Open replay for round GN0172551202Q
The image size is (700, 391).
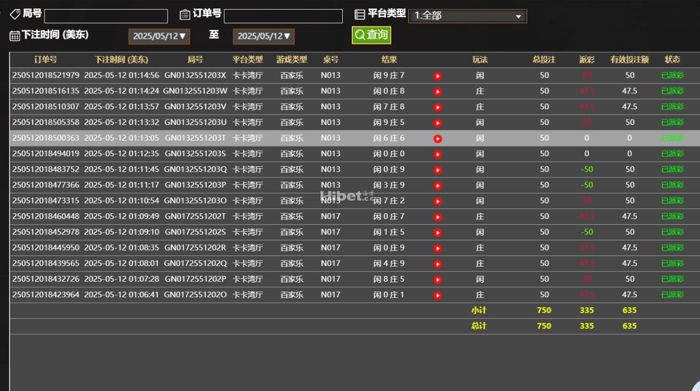pyautogui.click(x=438, y=264)
